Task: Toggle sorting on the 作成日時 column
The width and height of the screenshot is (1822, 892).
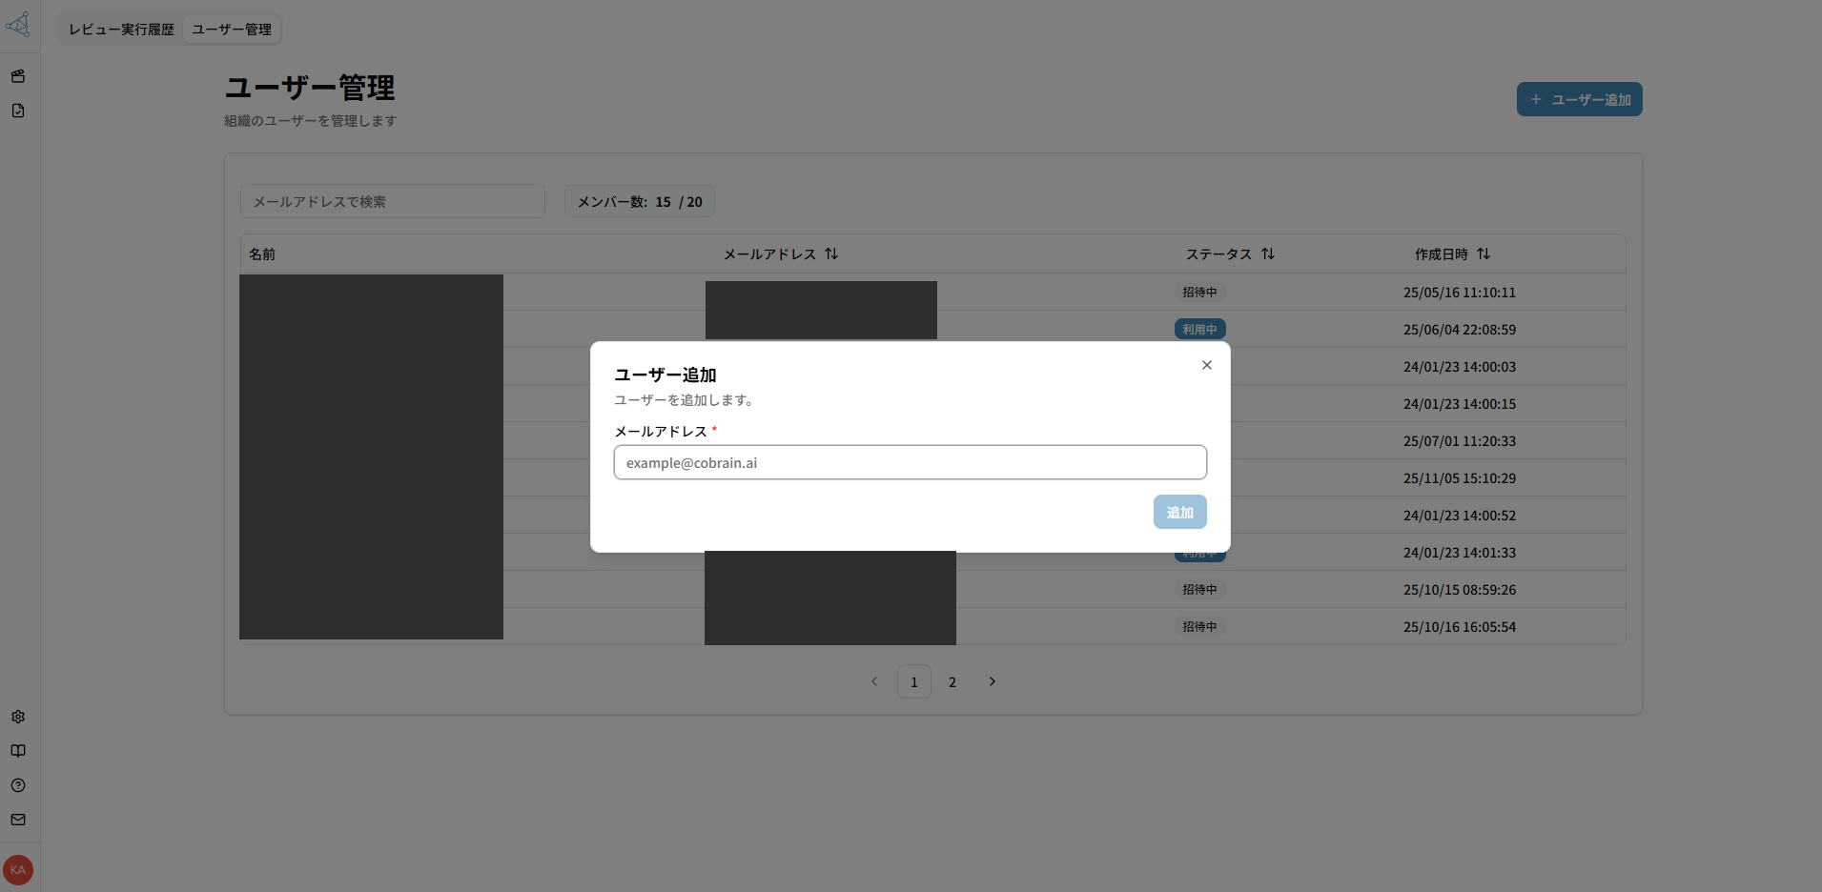Action: tap(1484, 253)
